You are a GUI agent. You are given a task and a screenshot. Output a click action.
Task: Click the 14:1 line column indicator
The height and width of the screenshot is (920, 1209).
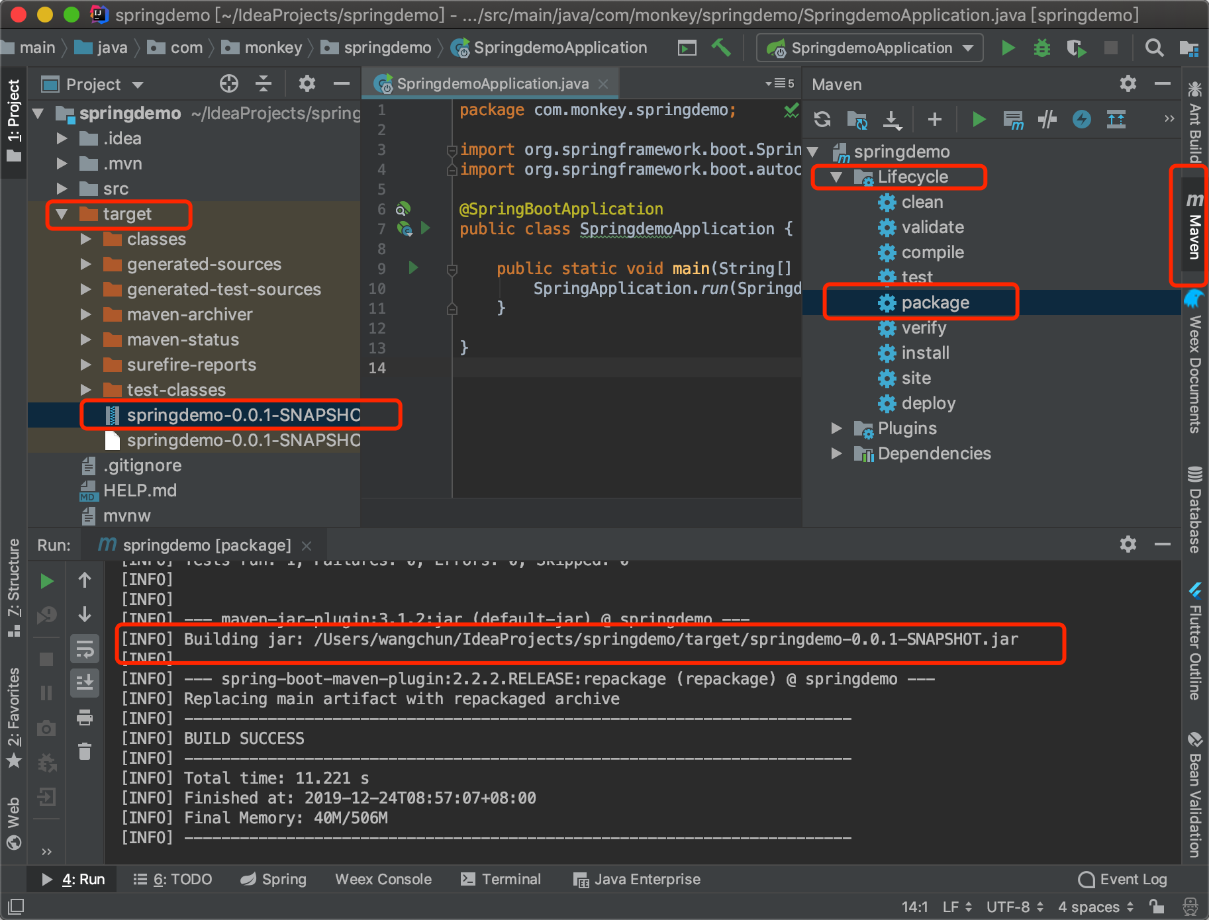pyautogui.click(x=914, y=907)
